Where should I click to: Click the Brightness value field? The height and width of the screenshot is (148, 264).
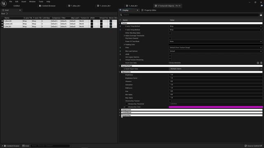point(215,75)
